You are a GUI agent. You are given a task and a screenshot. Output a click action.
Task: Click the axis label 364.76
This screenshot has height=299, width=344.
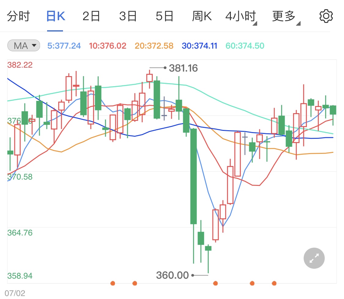coord(20,233)
